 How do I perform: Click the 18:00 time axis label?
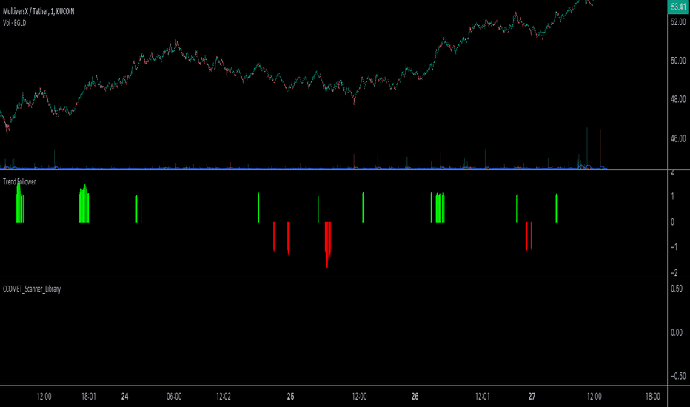point(652,397)
